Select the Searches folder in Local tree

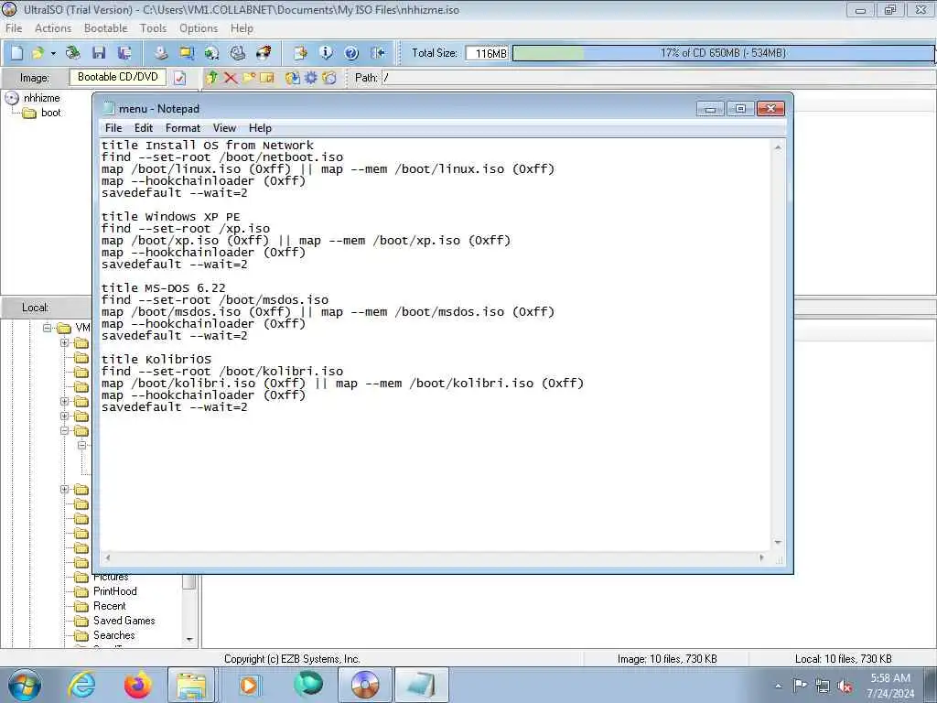(x=105, y=635)
